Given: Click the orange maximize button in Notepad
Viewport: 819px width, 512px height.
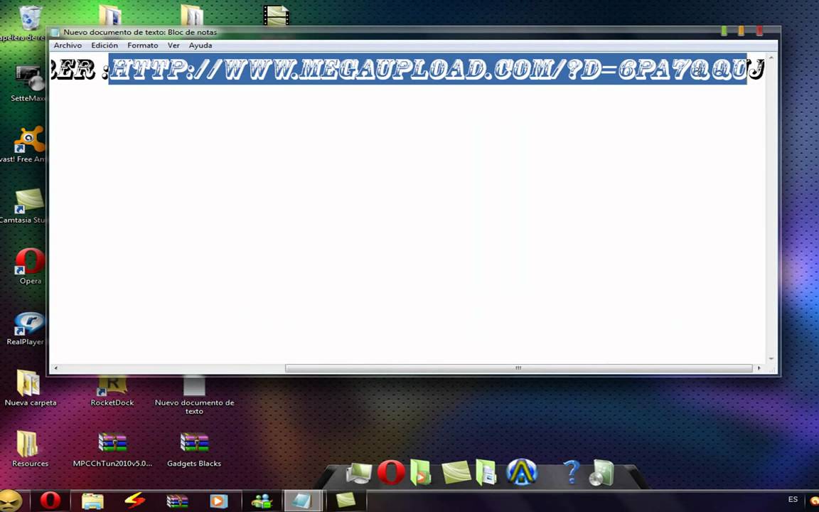Looking at the screenshot, I should tap(741, 31).
